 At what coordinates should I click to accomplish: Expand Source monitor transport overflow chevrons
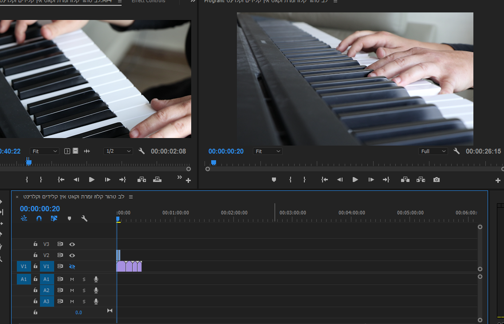tap(179, 177)
